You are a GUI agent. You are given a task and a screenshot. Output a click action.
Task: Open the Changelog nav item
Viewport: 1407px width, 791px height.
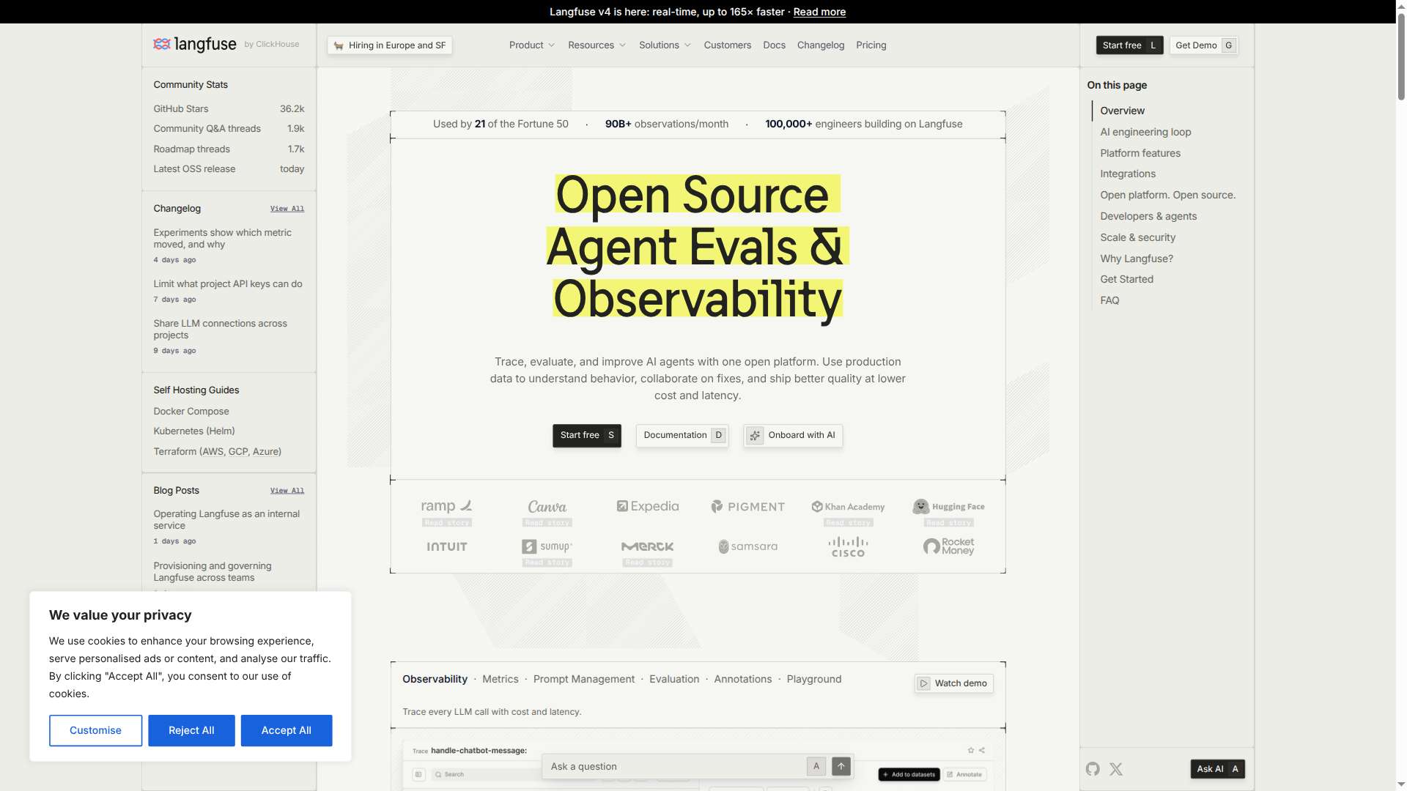coord(820,45)
